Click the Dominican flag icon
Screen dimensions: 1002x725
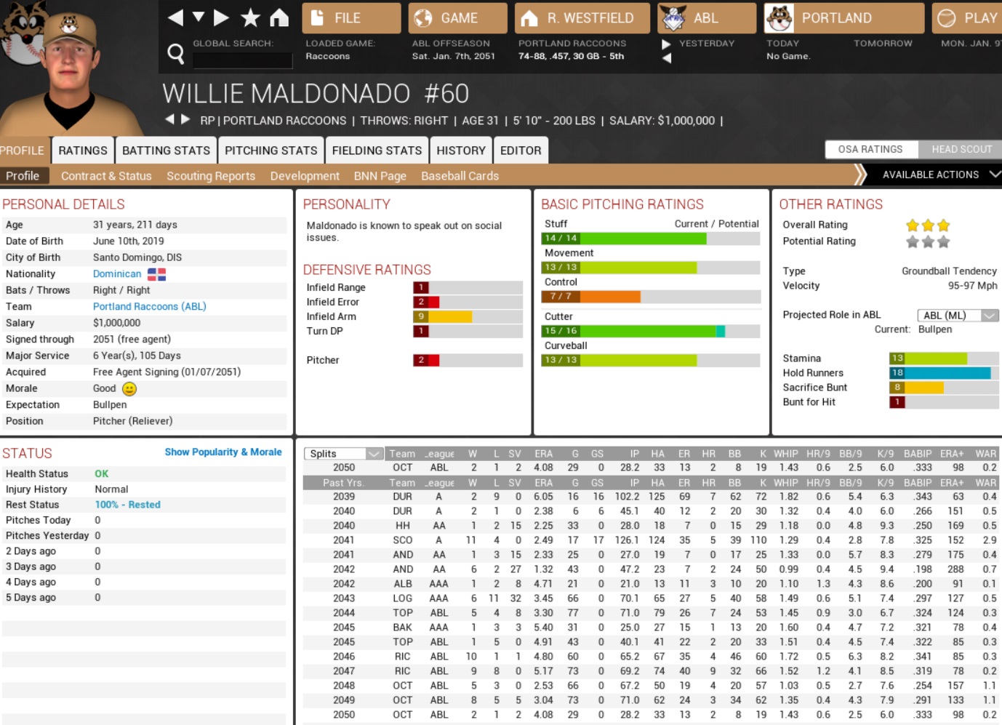click(156, 274)
